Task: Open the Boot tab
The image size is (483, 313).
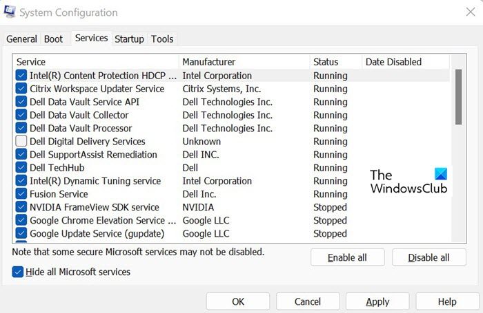Action: pos(53,39)
